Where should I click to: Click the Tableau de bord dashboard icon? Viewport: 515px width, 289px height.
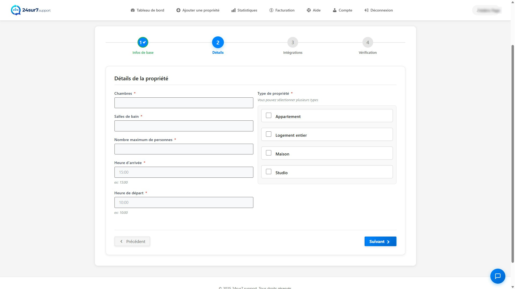click(132, 10)
